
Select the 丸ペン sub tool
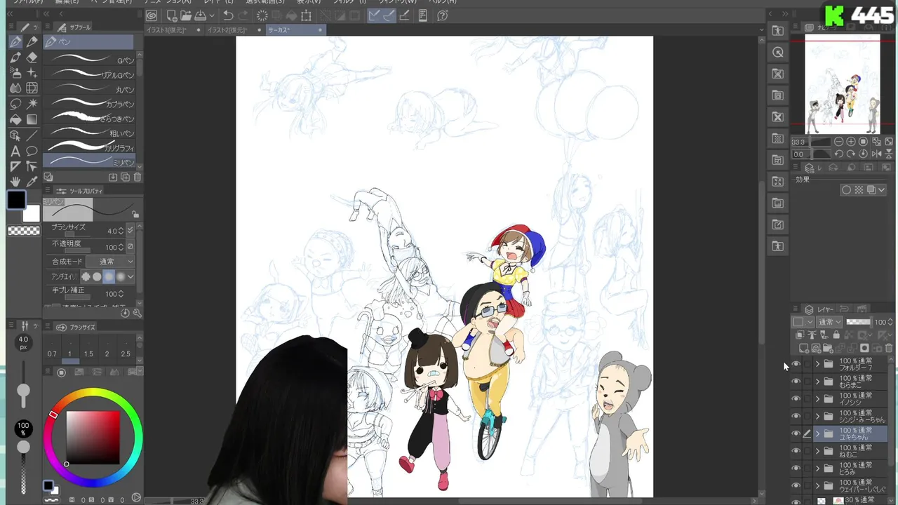[89, 89]
